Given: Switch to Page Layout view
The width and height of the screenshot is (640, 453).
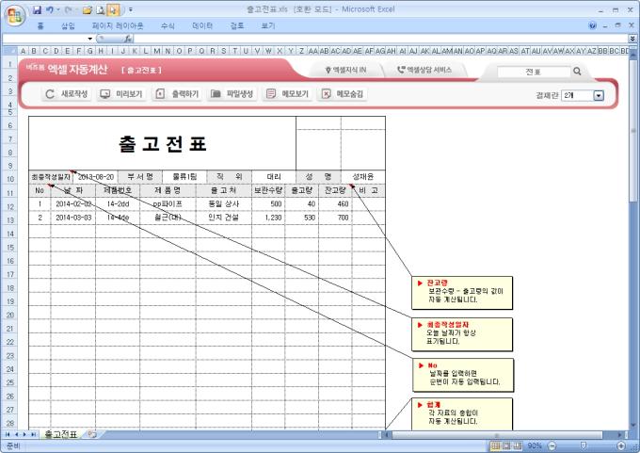Looking at the screenshot, I should (506, 445).
